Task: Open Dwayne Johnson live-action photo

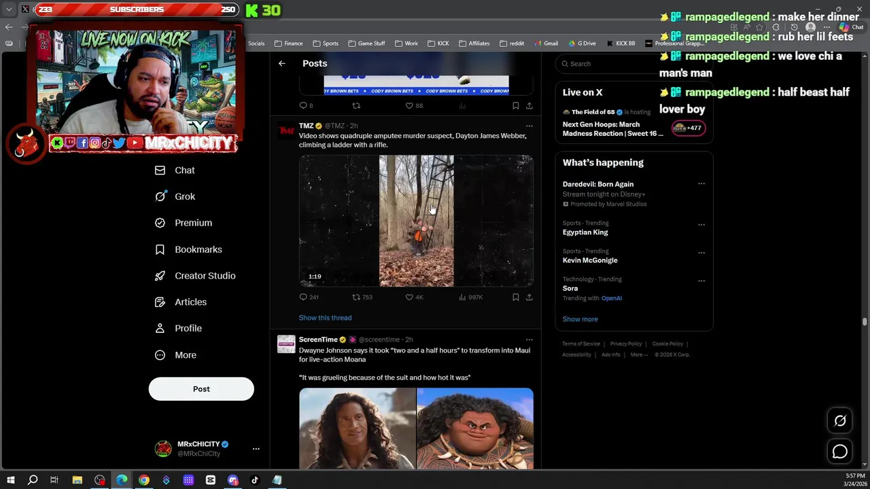Action: pyautogui.click(x=357, y=429)
